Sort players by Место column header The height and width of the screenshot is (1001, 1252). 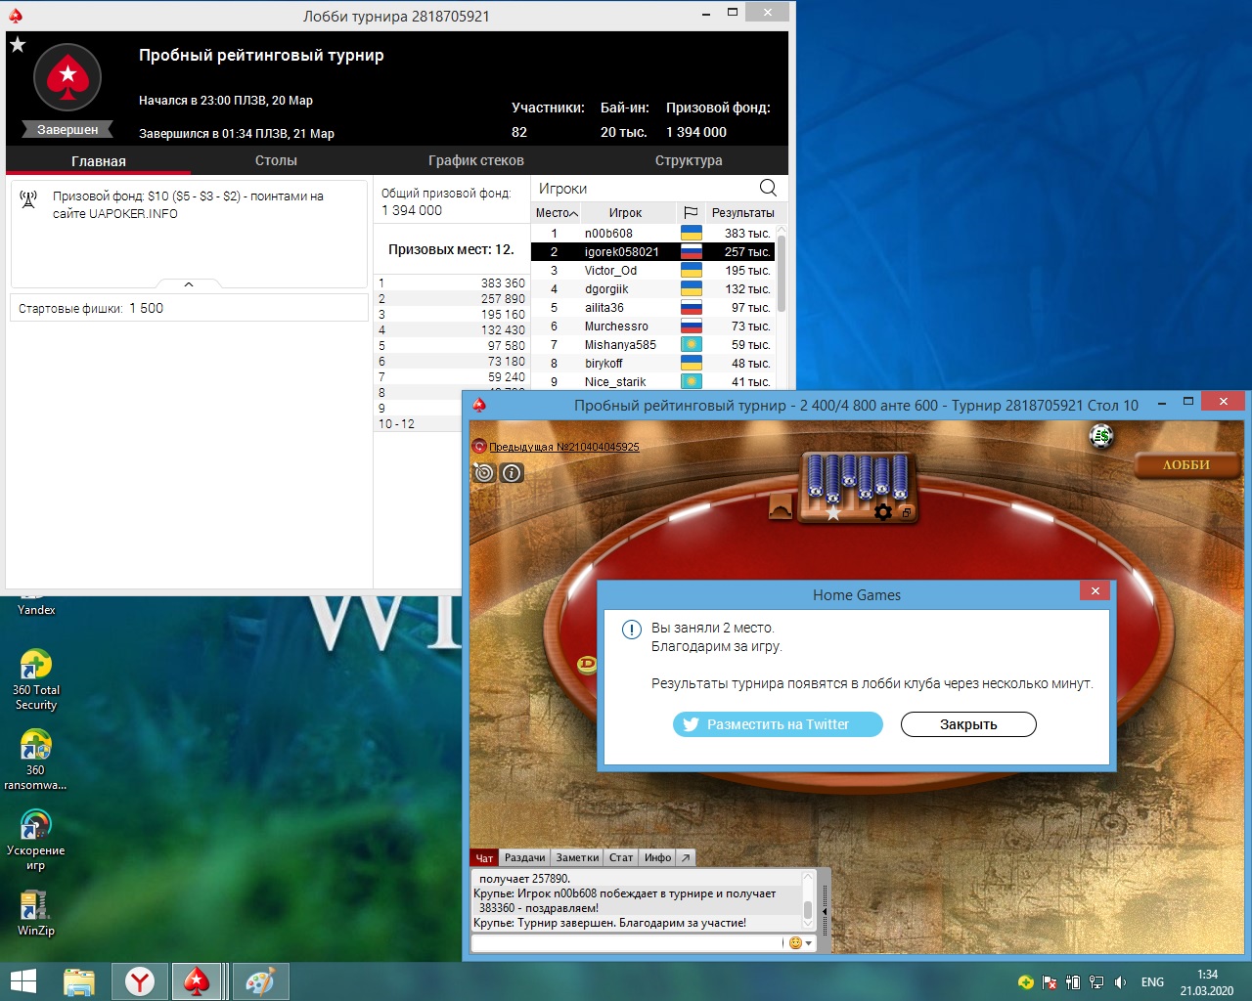[557, 212]
